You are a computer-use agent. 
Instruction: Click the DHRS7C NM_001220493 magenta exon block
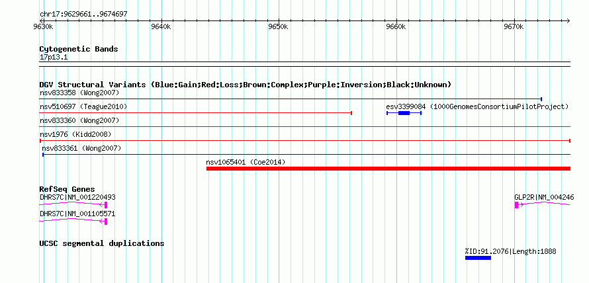point(106,205)
